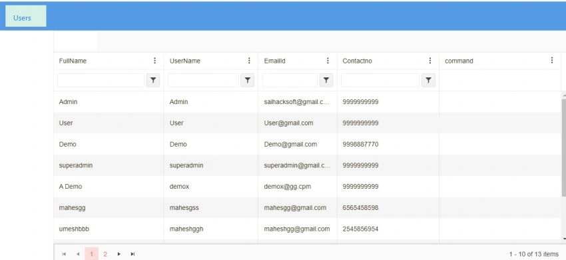
Task: Focus the FullName filter text box
Action: pyautogui.click(x=101, y=80)
